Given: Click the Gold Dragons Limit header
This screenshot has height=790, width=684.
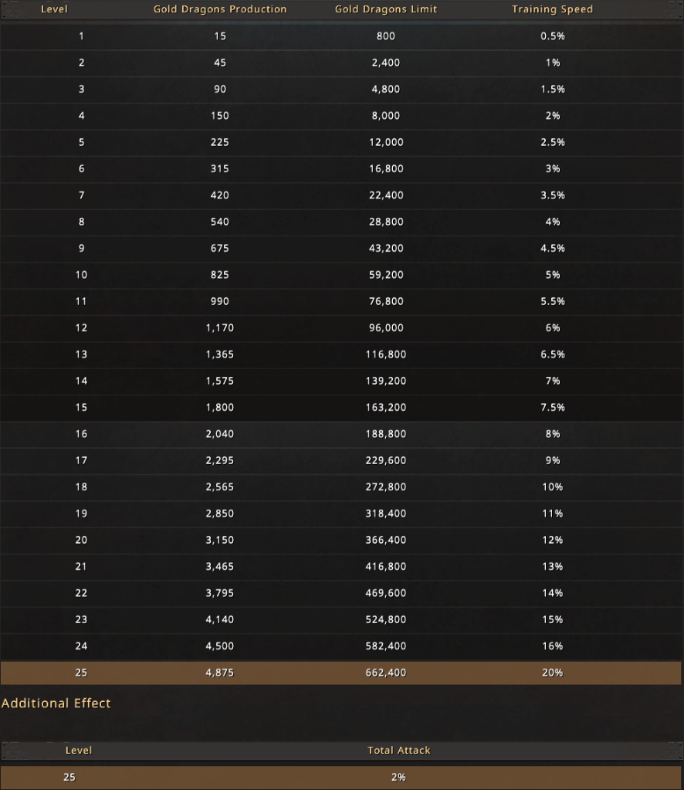Looking at the screenshot, I should (x=386, y=9).
